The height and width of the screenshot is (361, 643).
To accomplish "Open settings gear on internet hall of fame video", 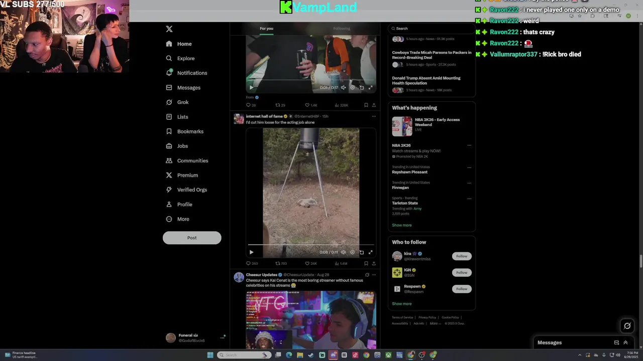I will click(352, 252).
